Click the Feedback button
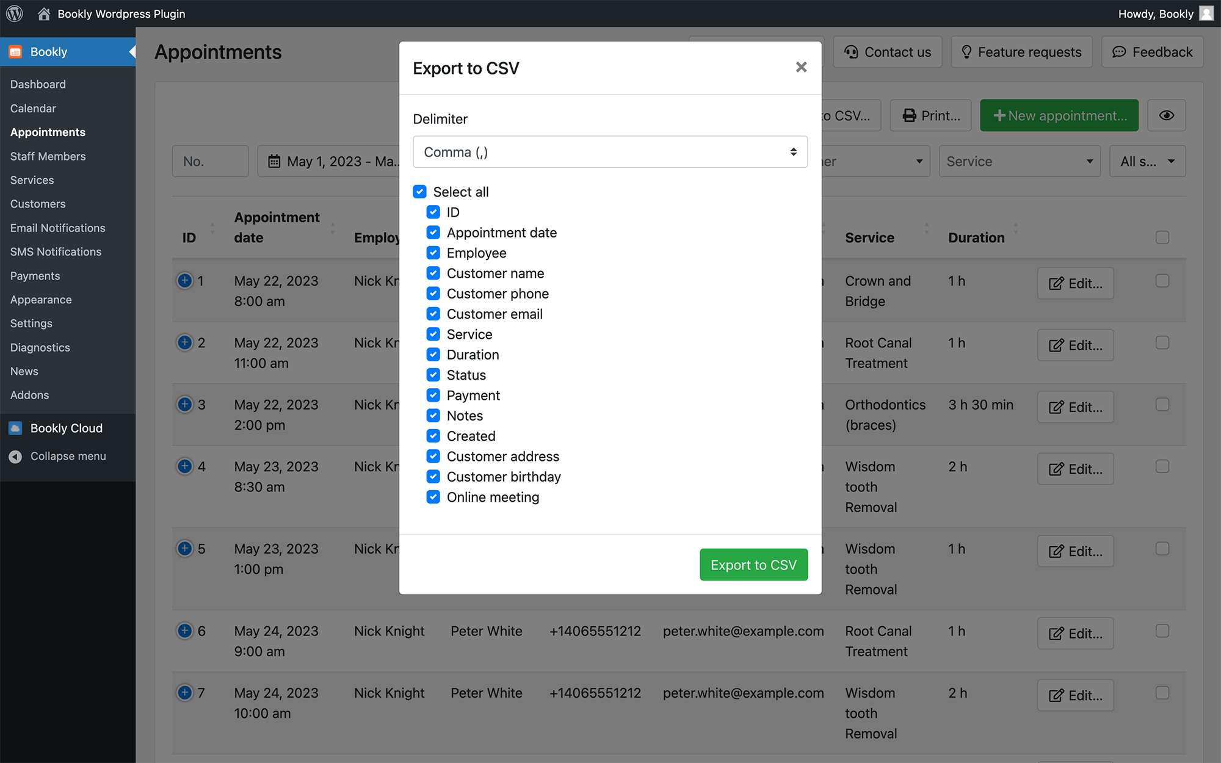The width and height of the screenshot is (1221, 763). (1152, 52)
